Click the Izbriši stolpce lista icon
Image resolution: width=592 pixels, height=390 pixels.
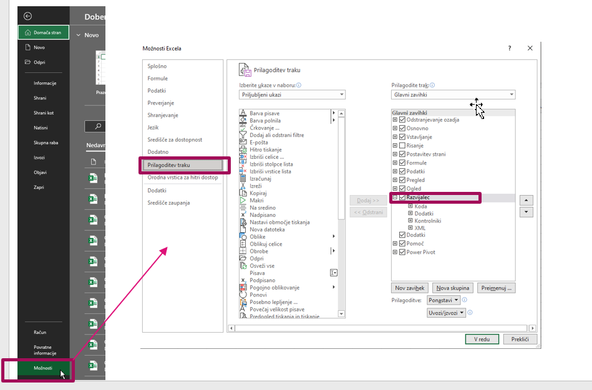pos(243,164)
